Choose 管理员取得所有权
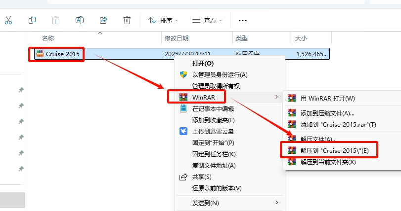This screenshot has height=211, width=401. 216,86
